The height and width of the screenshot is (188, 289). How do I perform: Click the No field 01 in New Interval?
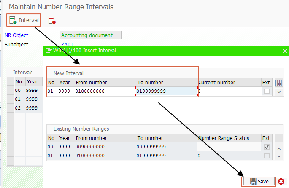click(52, 91)
